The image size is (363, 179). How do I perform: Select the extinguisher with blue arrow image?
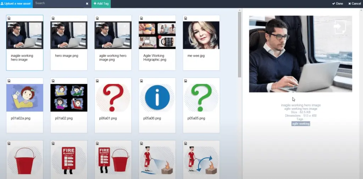(x=201, y=161)
